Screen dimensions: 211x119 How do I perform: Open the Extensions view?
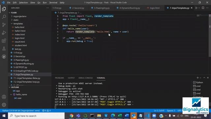4,41
